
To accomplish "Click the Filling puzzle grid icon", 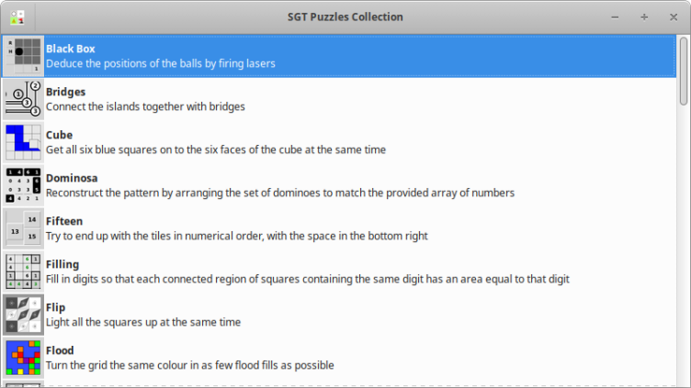I will tap(23, 272).
